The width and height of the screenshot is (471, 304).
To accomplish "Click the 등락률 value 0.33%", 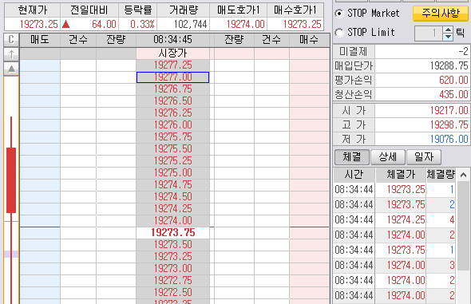I will (x=142, y=24).
